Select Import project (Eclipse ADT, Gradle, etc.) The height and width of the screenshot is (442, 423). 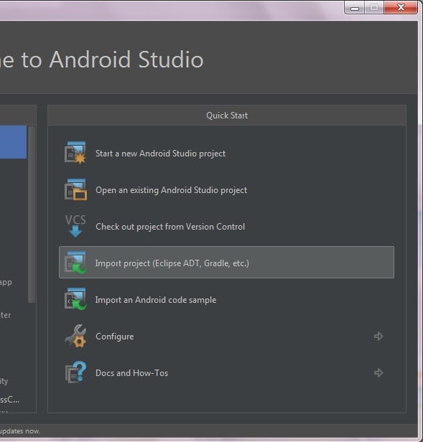tap(227, 262)
